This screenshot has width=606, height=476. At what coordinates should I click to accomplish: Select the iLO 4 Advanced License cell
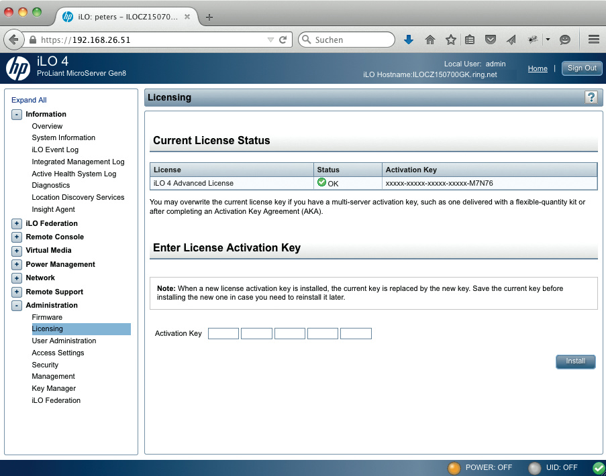pos(232,184)
